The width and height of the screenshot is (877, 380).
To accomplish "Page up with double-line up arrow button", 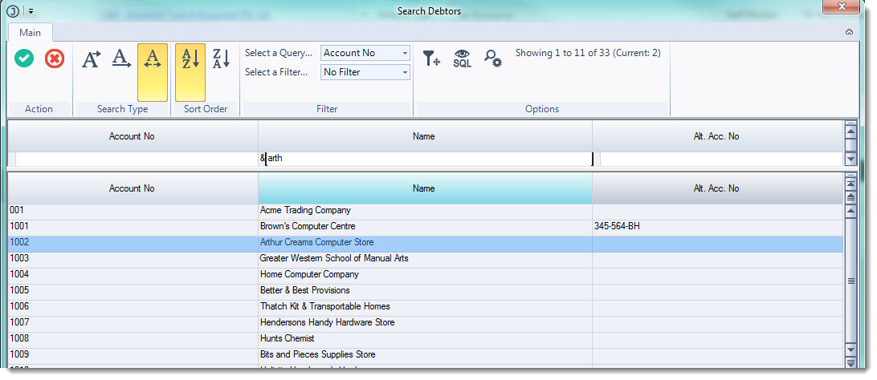I will (850, 197).
